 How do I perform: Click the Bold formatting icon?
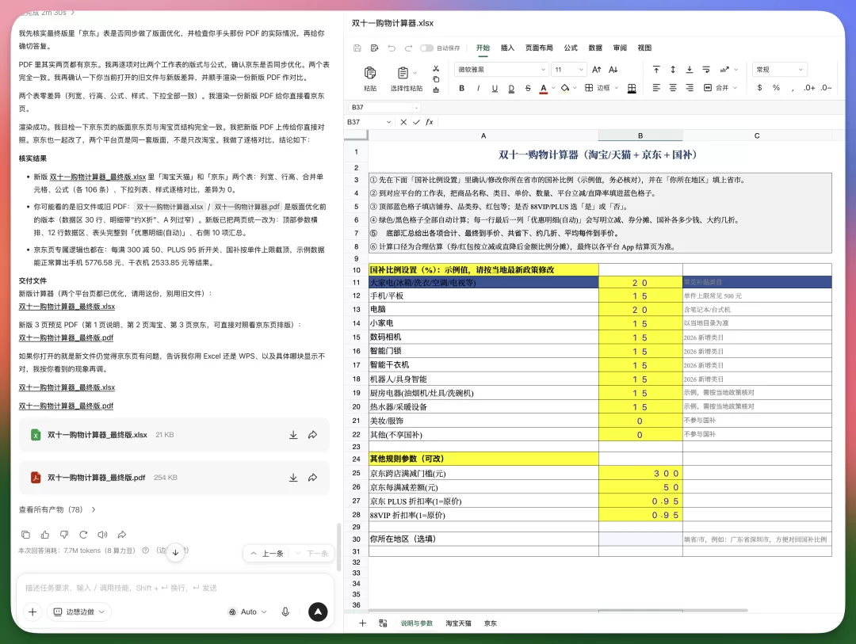tap(462, 88)
